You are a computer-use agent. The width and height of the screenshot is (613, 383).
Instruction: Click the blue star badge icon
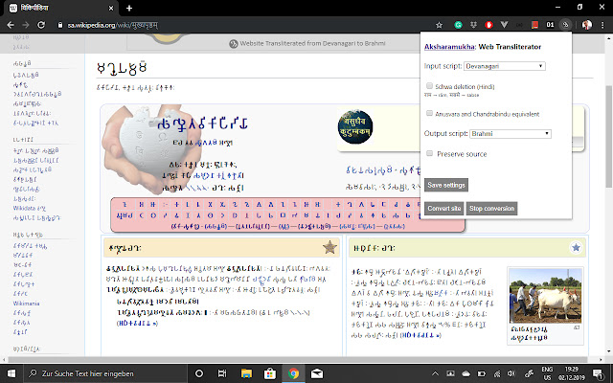[x=576, y=247]
